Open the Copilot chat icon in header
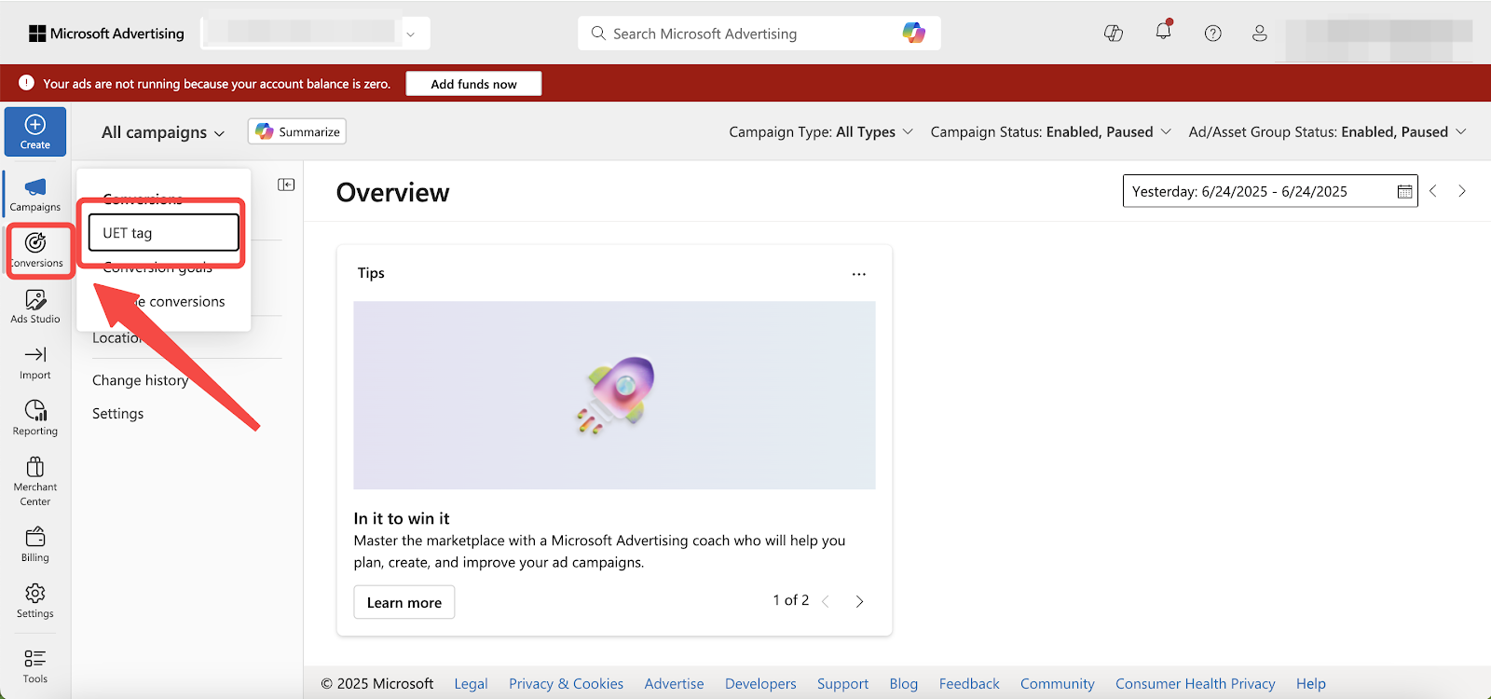 [1114, 34]
